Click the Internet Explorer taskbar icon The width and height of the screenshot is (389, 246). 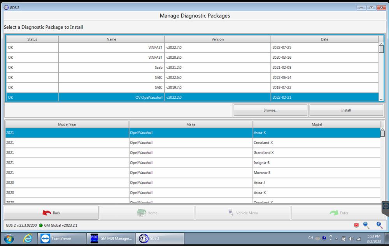[x=28, y=238]
